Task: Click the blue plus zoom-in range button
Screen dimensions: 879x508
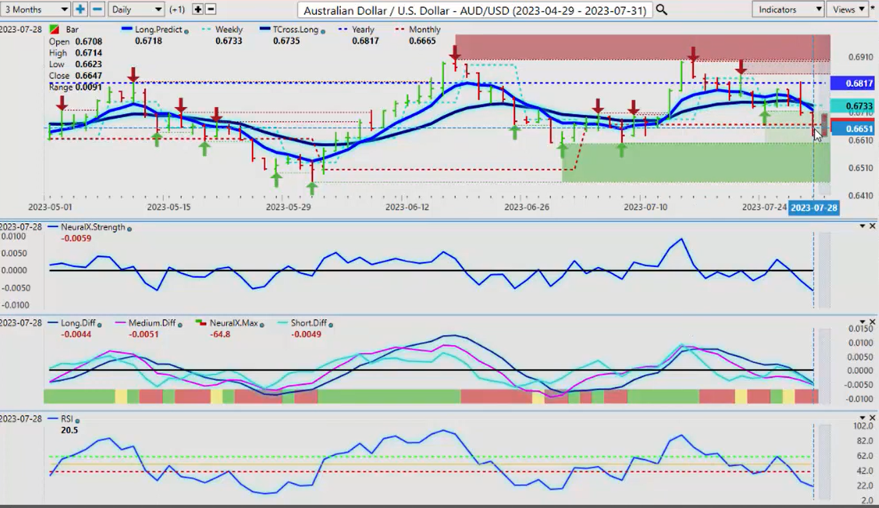Action: click(x=80, y=9)
